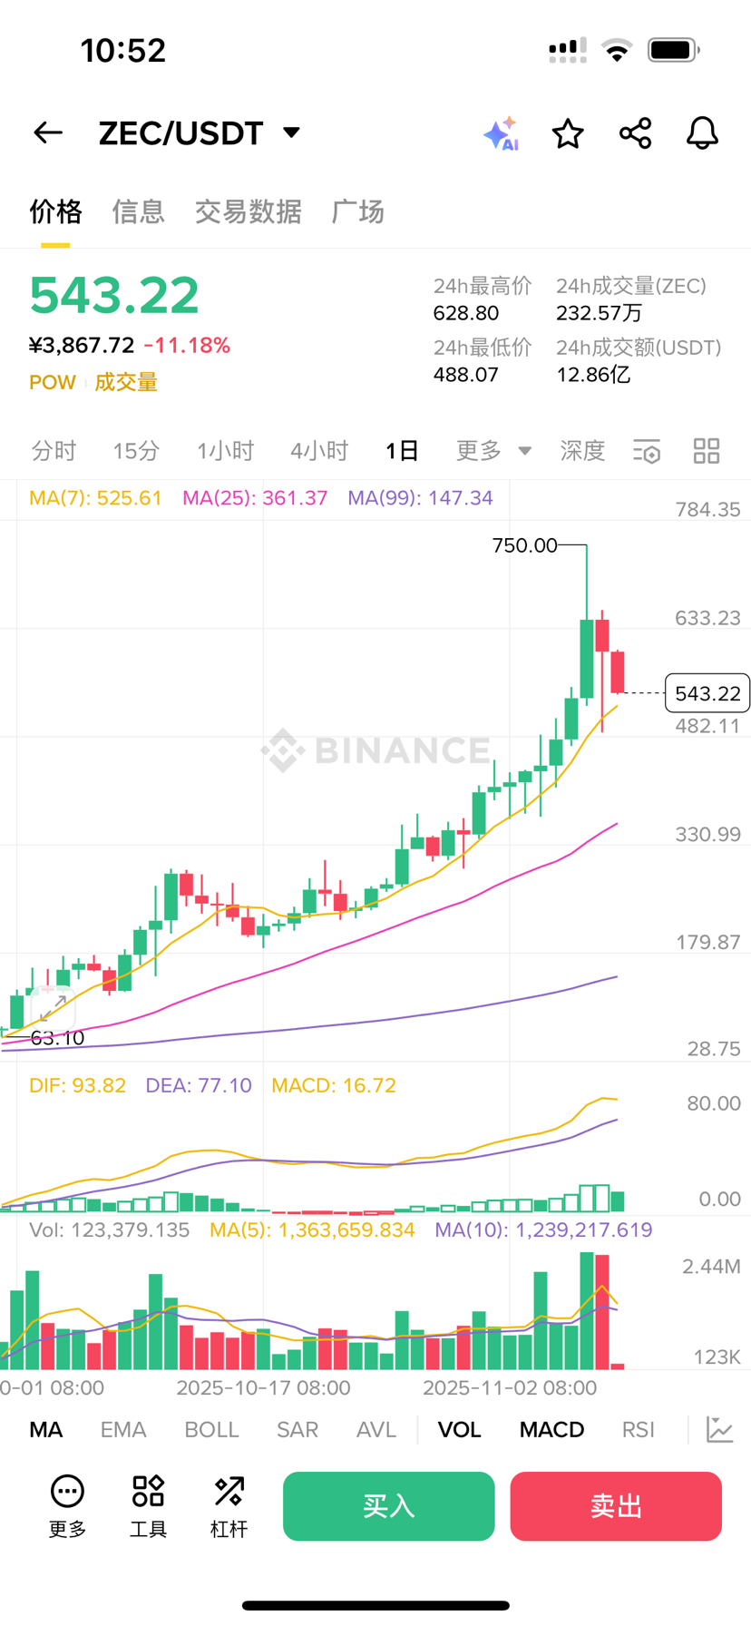Tap the share icon
The image size is (751, 1626).
pyautogui.click(x=635, y=133)
